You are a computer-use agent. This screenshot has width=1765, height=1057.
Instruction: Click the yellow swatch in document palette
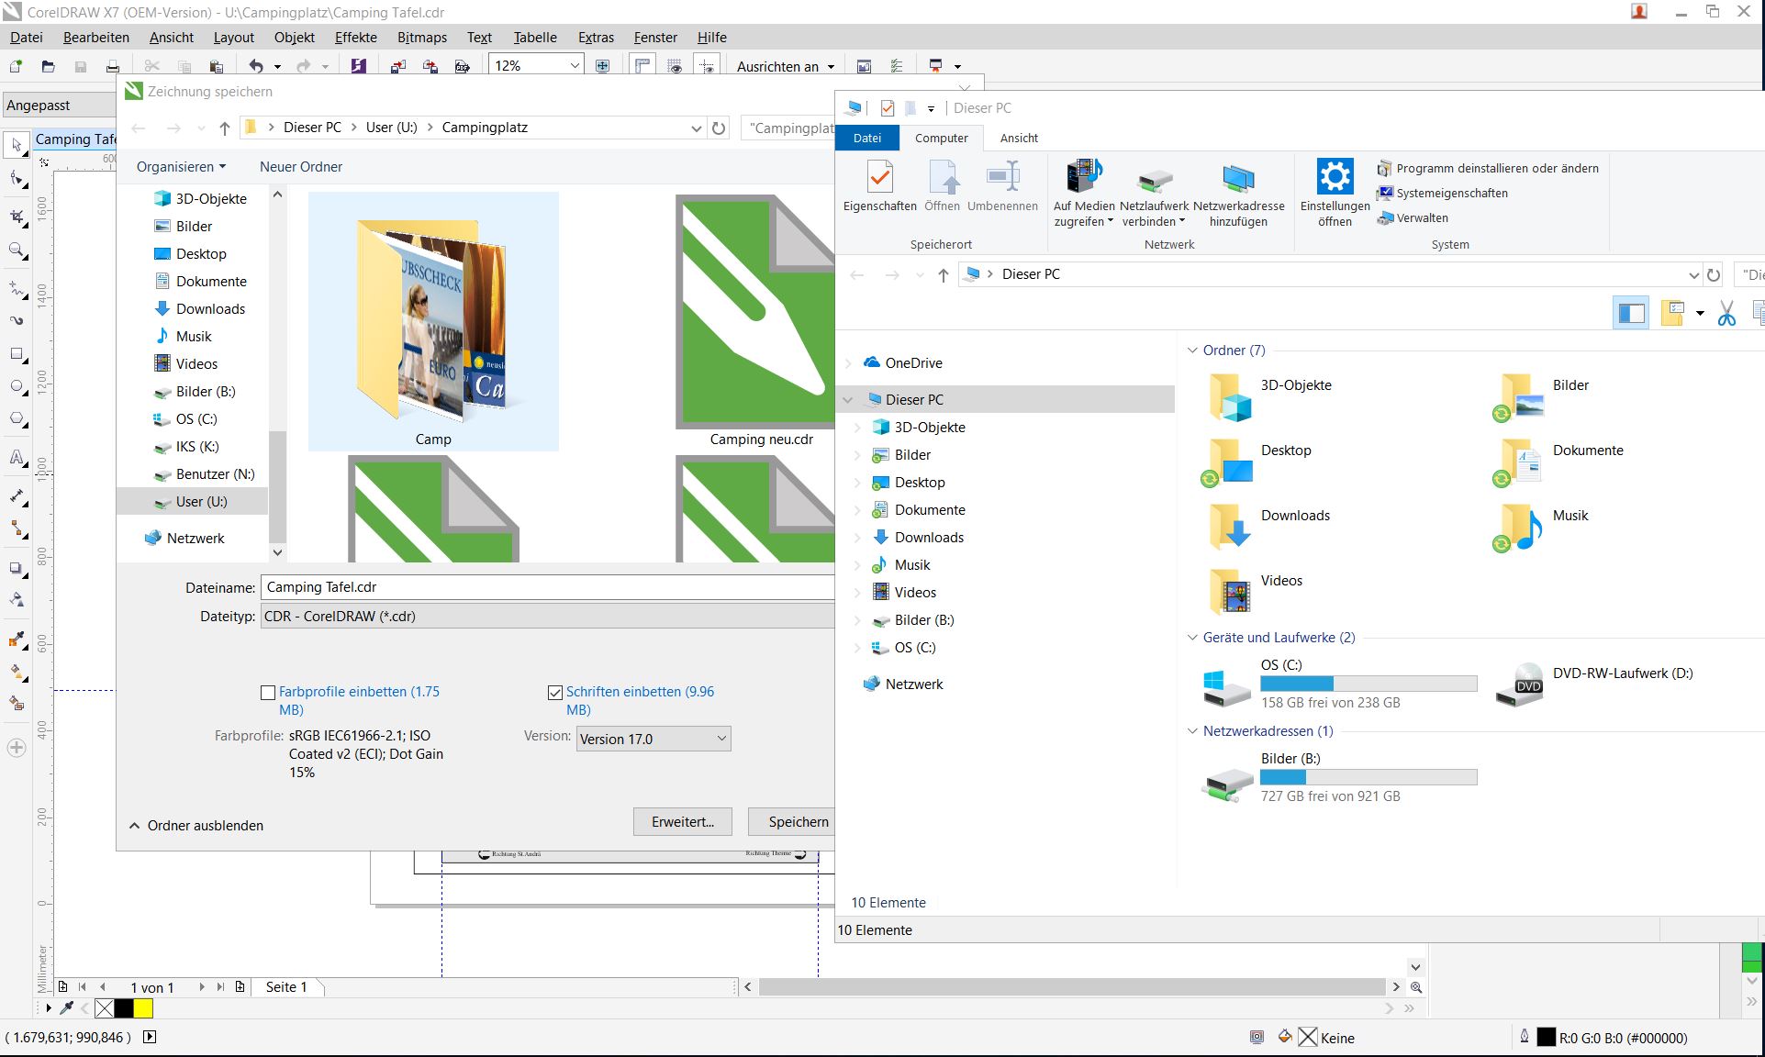tap(143, 1008)
